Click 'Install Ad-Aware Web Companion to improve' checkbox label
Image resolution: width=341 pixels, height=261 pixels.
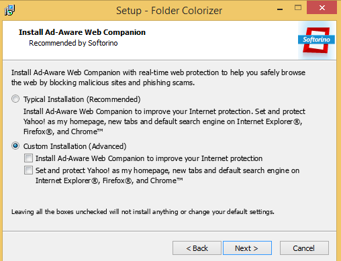click(x=149, y=158)
